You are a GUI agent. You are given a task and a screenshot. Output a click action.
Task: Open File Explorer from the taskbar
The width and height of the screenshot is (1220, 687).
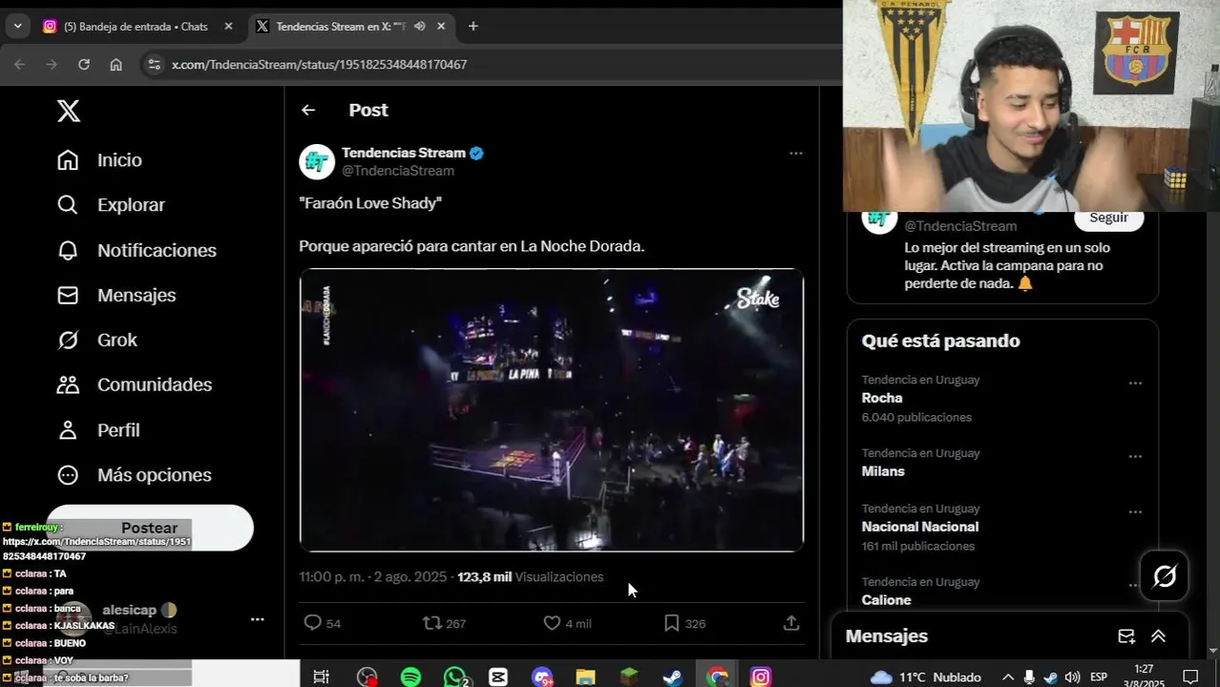(585, 677)
